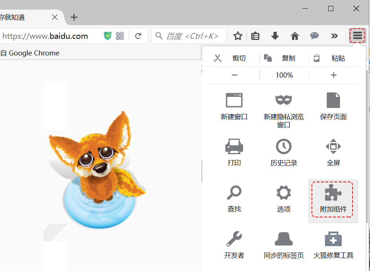Open the hamburger menu button

coord(357,36)
